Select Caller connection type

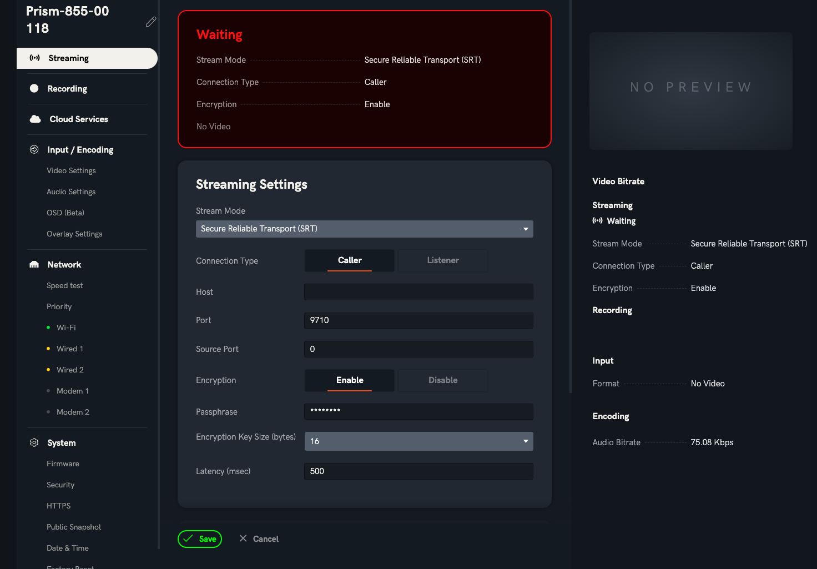coord(350,260)
